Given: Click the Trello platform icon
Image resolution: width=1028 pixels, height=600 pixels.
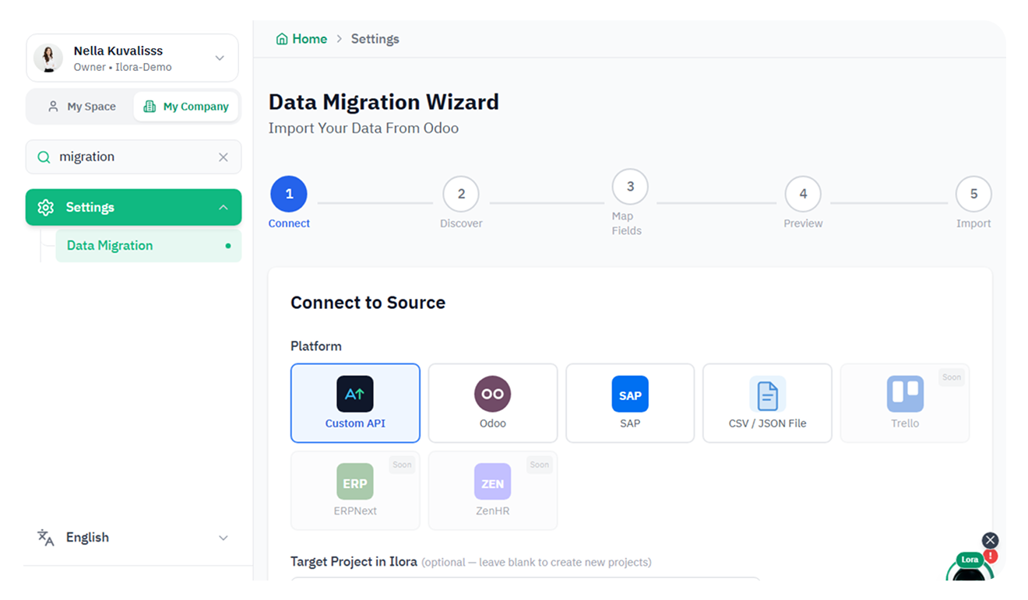Looking at the screenshot, I should pyautogui.click(x=905, y=394).
